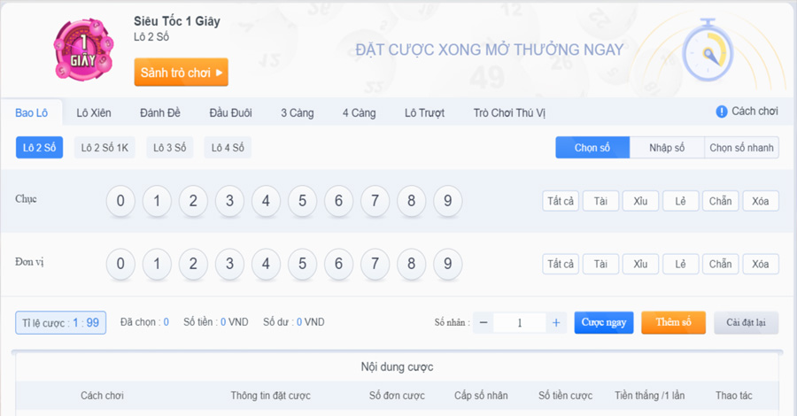Choose the Lô 4 Số bet type
This screenshot has width=797, height=416.
point(228,148)
